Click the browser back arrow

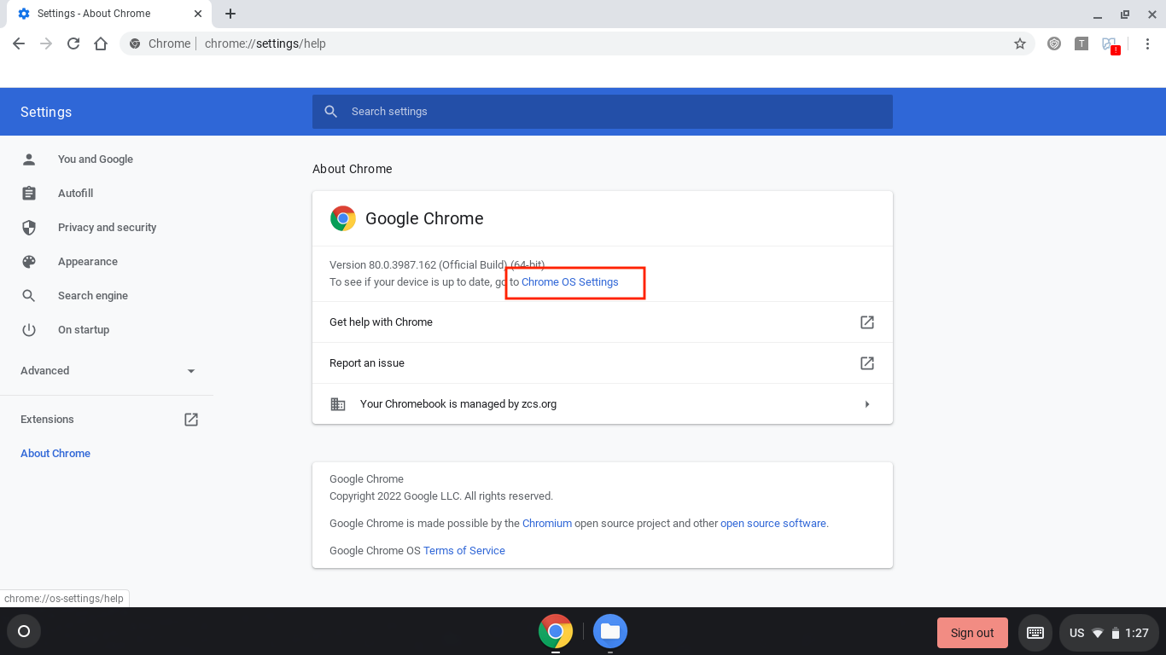click(19, 43)
